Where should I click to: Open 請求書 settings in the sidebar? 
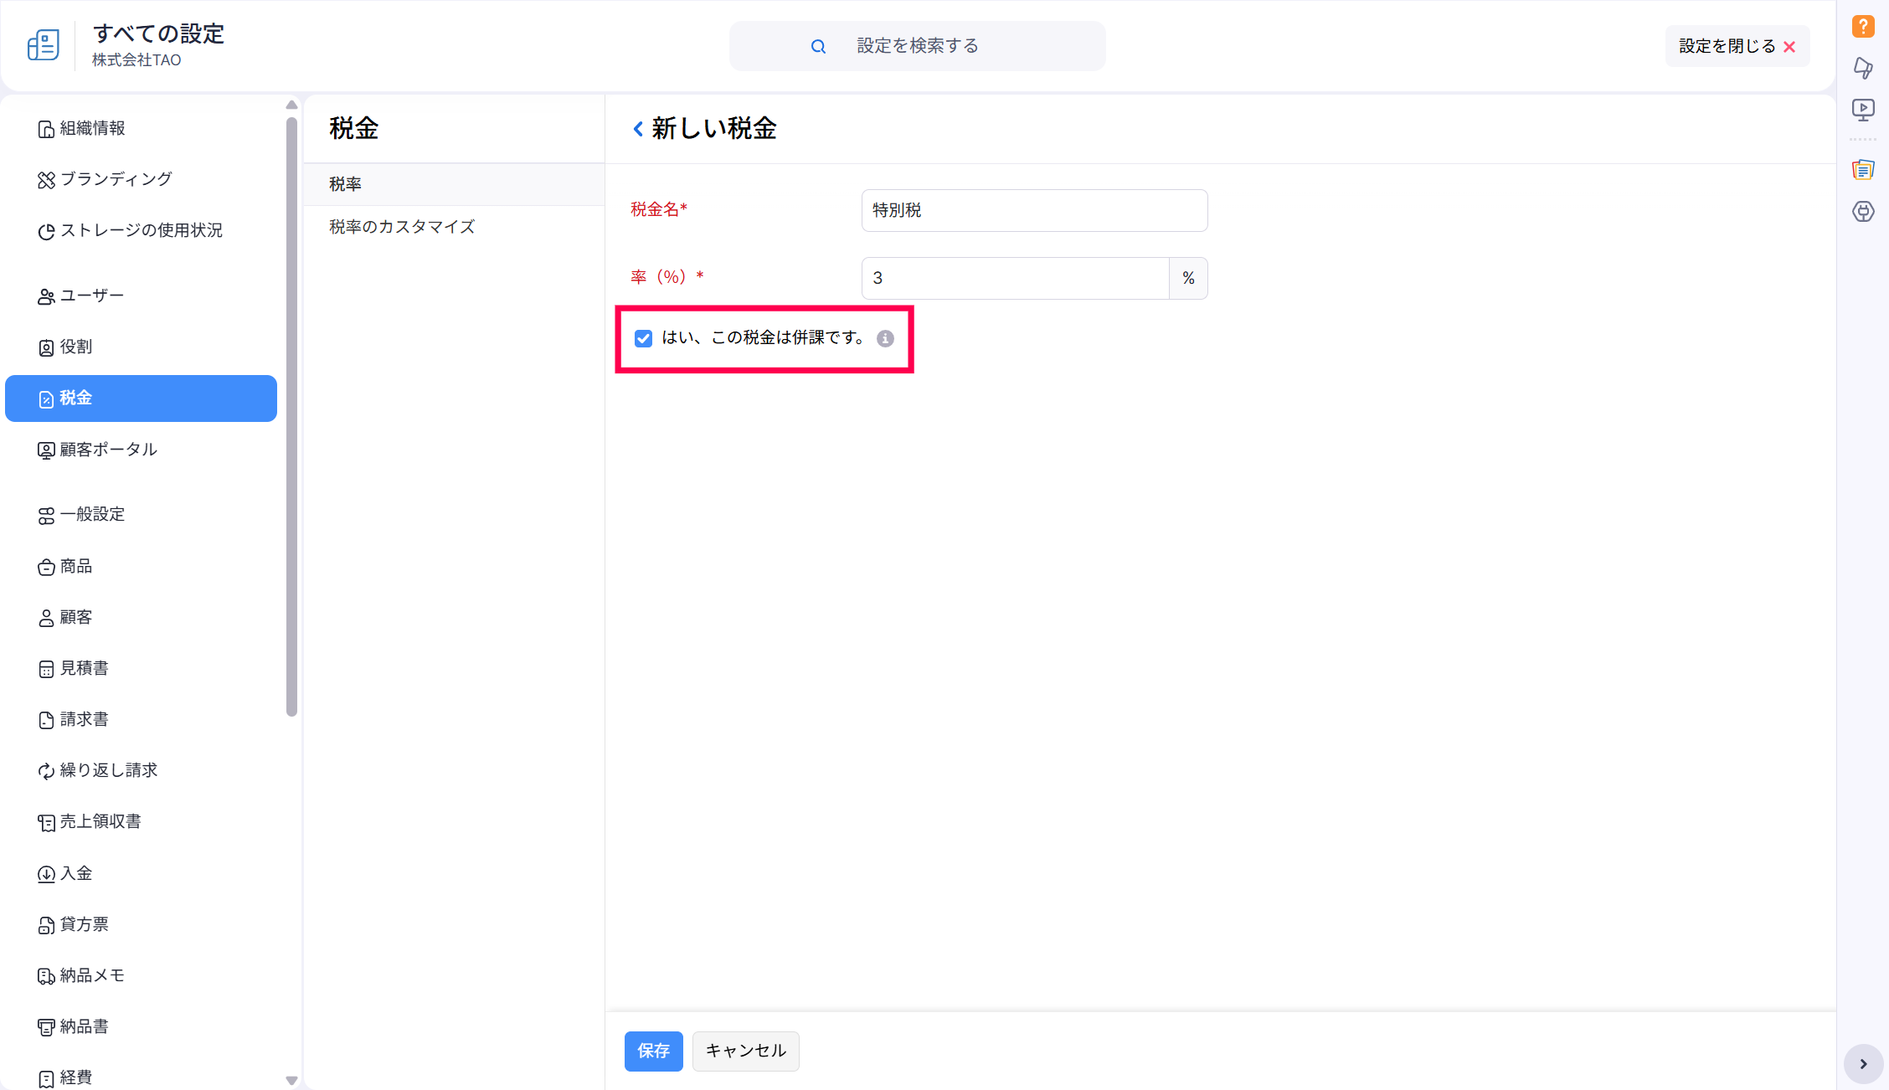click(x=84, y=719)
